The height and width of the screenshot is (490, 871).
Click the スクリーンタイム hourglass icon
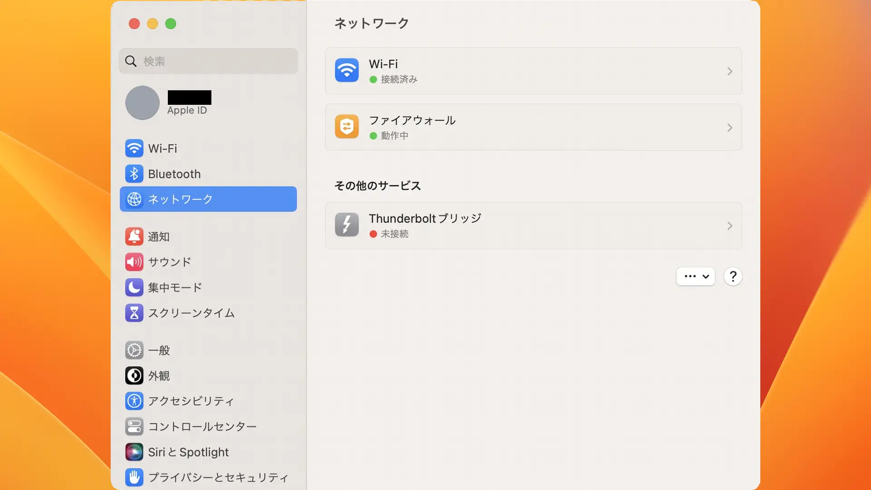point(134,313)
